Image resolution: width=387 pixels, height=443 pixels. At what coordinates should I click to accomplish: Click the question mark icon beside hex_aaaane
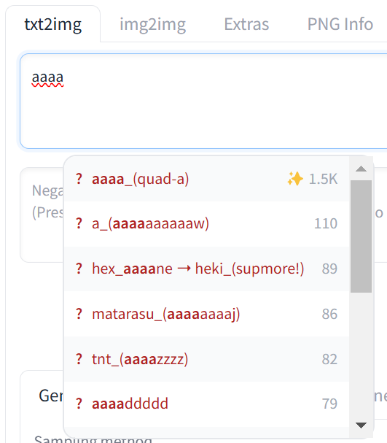tap(79, 269)
